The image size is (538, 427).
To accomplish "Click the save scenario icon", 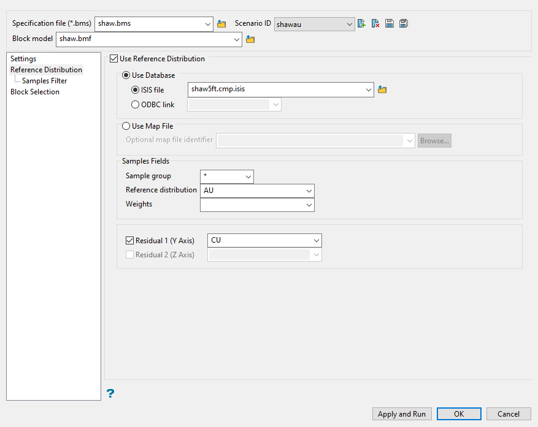I will (390, 24).
